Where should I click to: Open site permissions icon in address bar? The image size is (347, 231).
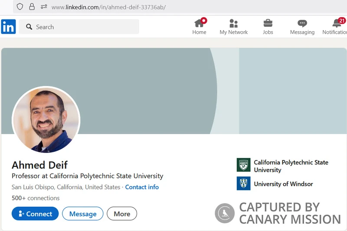[43, 7]
